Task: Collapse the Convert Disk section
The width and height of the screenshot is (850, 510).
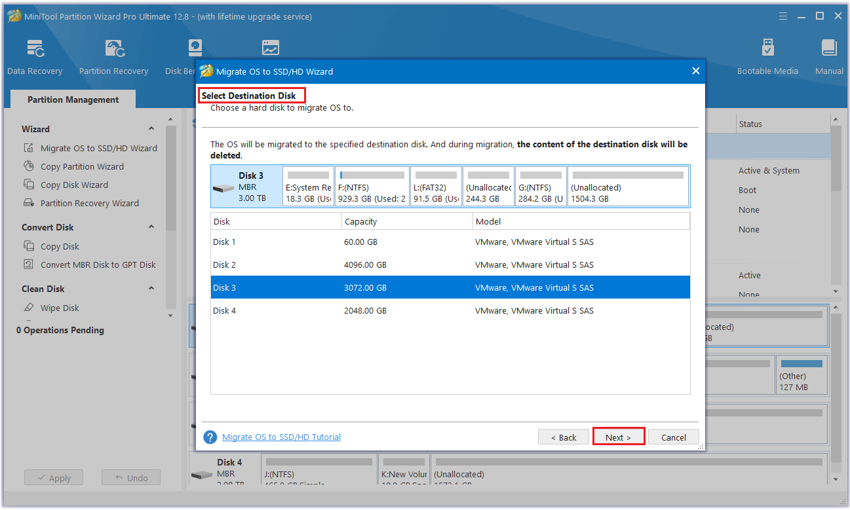Action: 151,227
